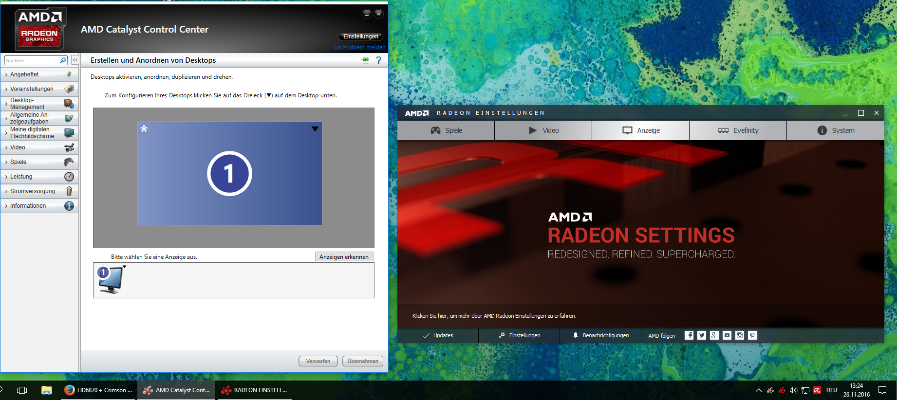
Task: Select the desktop 1 preview thumbnail
Action: (229, 173)
